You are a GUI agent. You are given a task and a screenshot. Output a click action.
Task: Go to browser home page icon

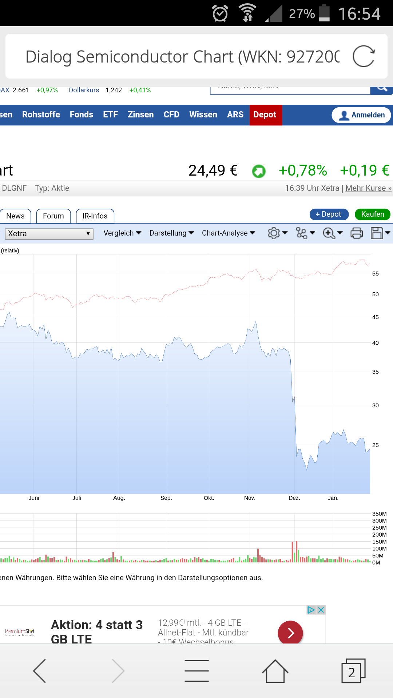(x=275, y=671)
